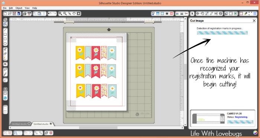Viewport: 260px width, 138px height.
Task: Close the active Untitled.studio tab
Action: click(x=51, y=124)
